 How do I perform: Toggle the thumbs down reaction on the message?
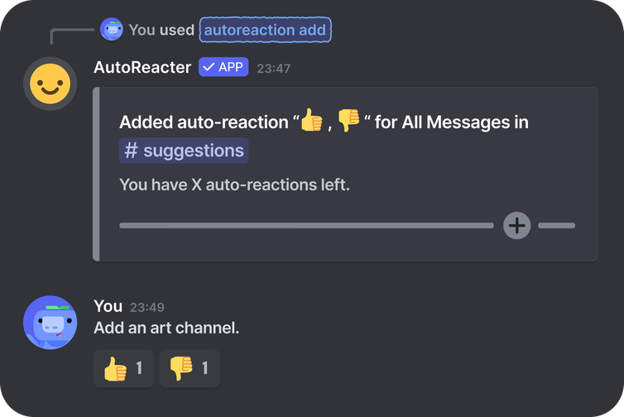tap(190, 369)
